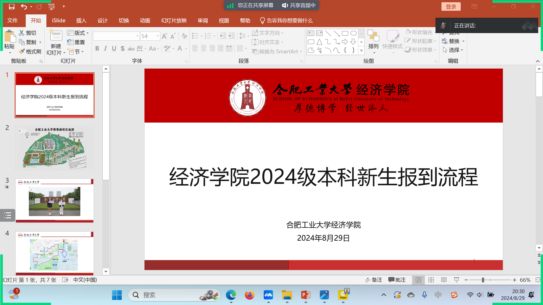This screenshot has width=543, height=305.
Task: Switch to the Design (设计) tab
Action: 102,21
